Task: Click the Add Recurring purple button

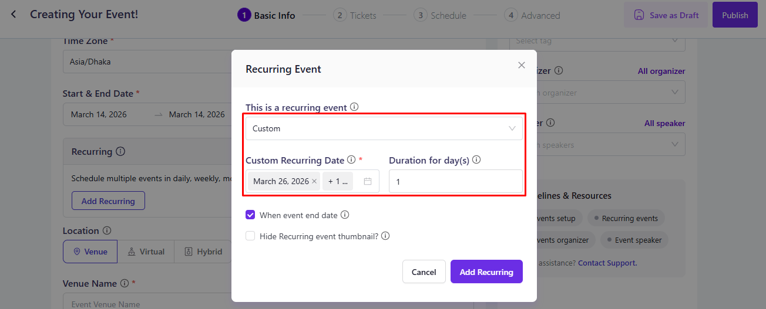Action: [486, 271]
